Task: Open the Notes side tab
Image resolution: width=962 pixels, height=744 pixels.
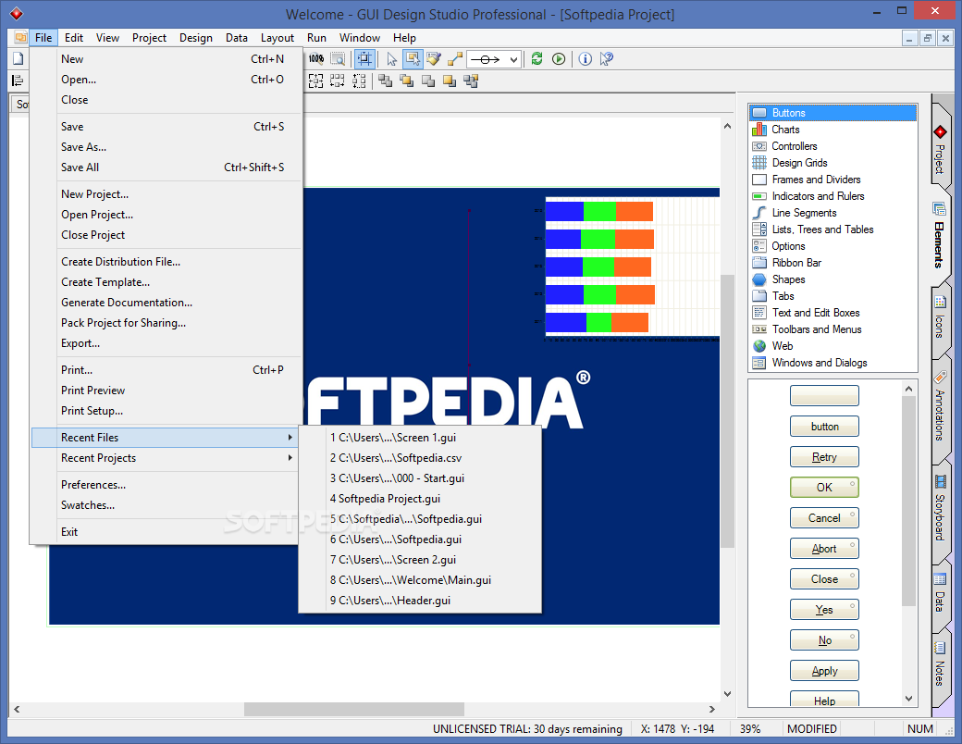Action: tap(940, 664)
